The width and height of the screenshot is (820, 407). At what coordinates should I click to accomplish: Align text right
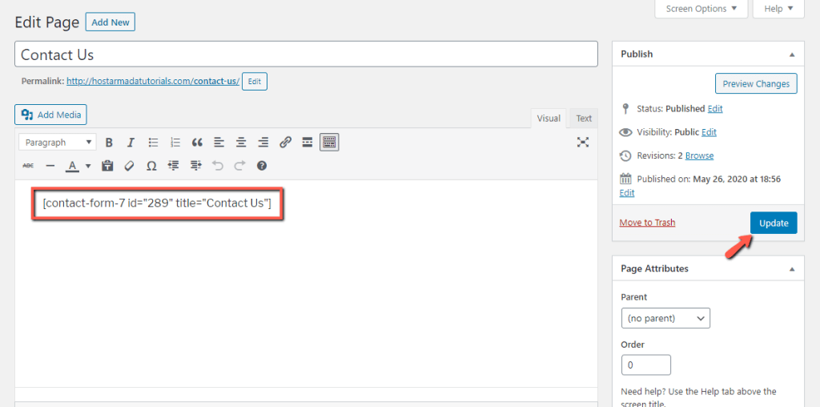pyautogui.click(x=263, y=143)
